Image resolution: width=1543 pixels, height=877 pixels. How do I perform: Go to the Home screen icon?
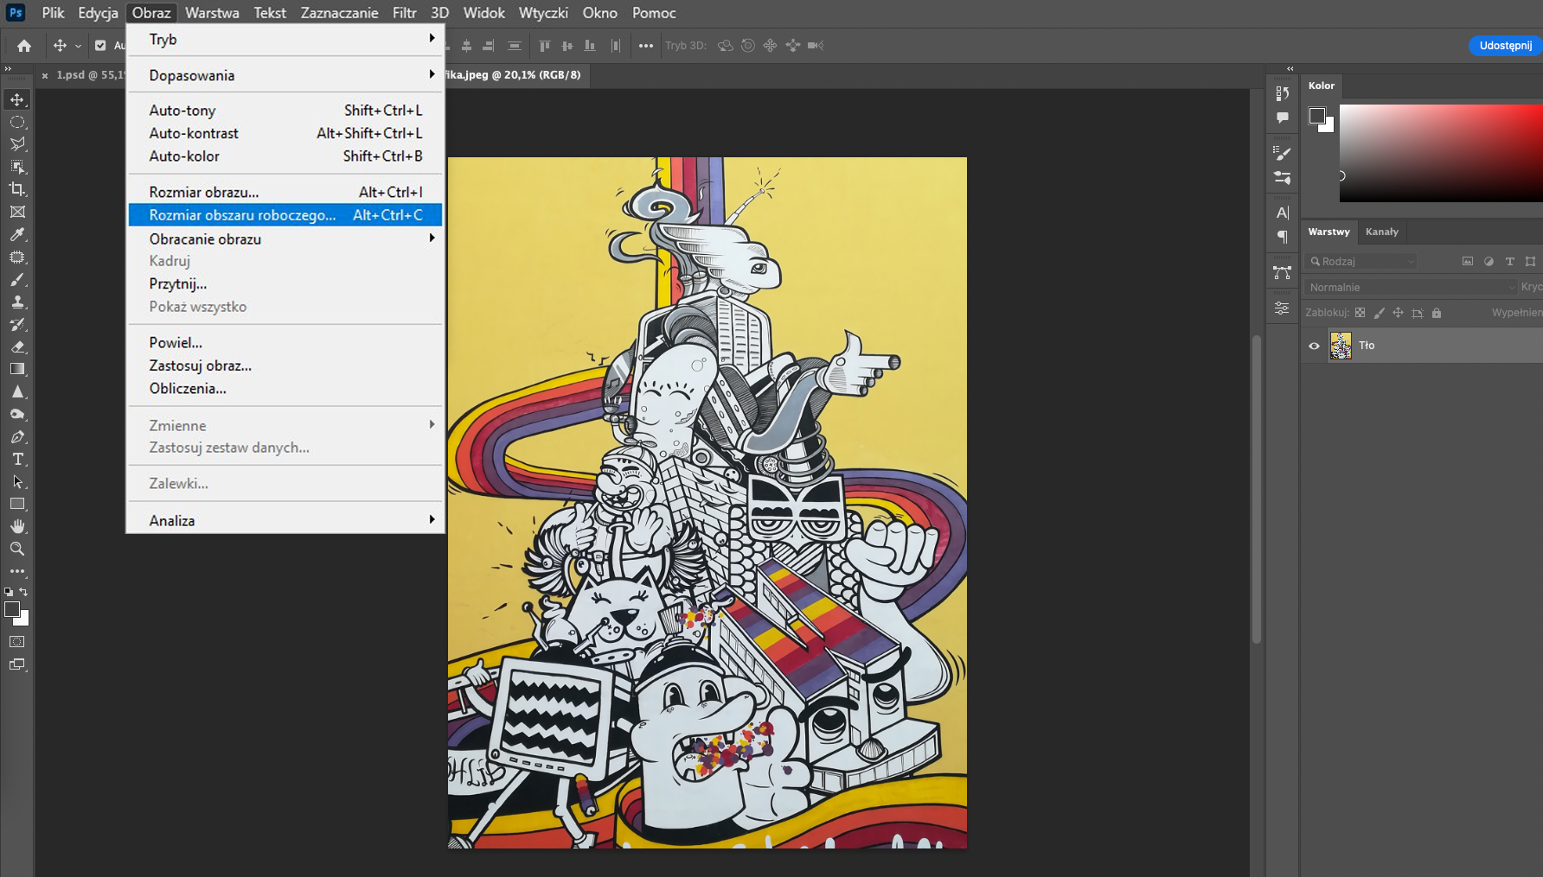[x=24, y=46]
